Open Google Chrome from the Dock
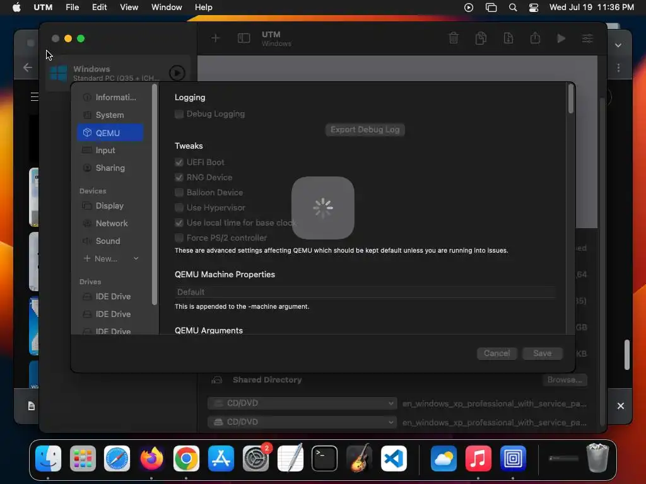The height and width of the screenshot is (484, 646). tap(186, 459)
